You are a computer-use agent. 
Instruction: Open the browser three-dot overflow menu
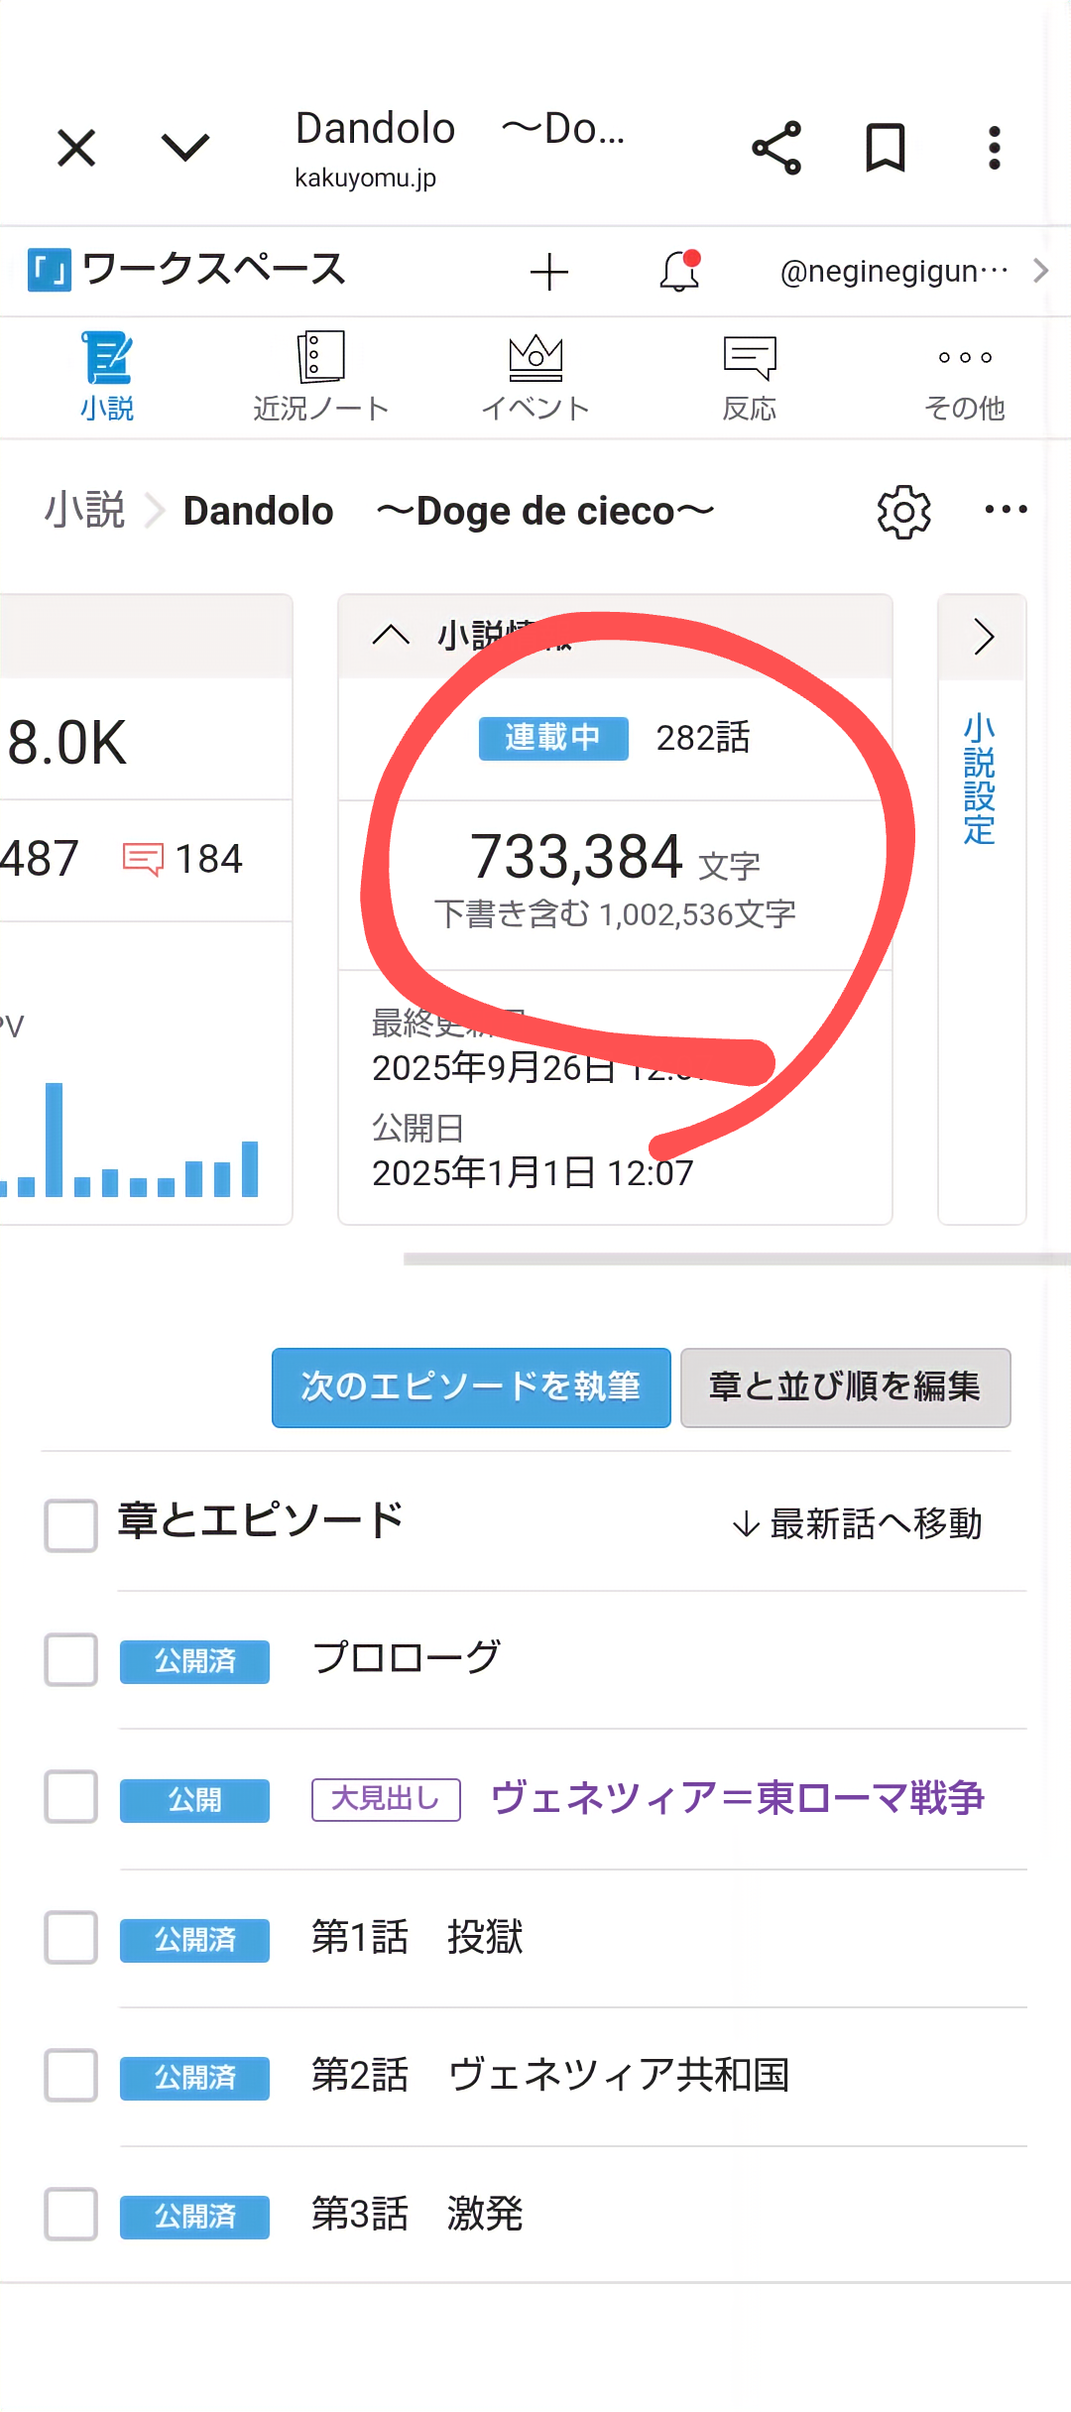tap(994, 149)
